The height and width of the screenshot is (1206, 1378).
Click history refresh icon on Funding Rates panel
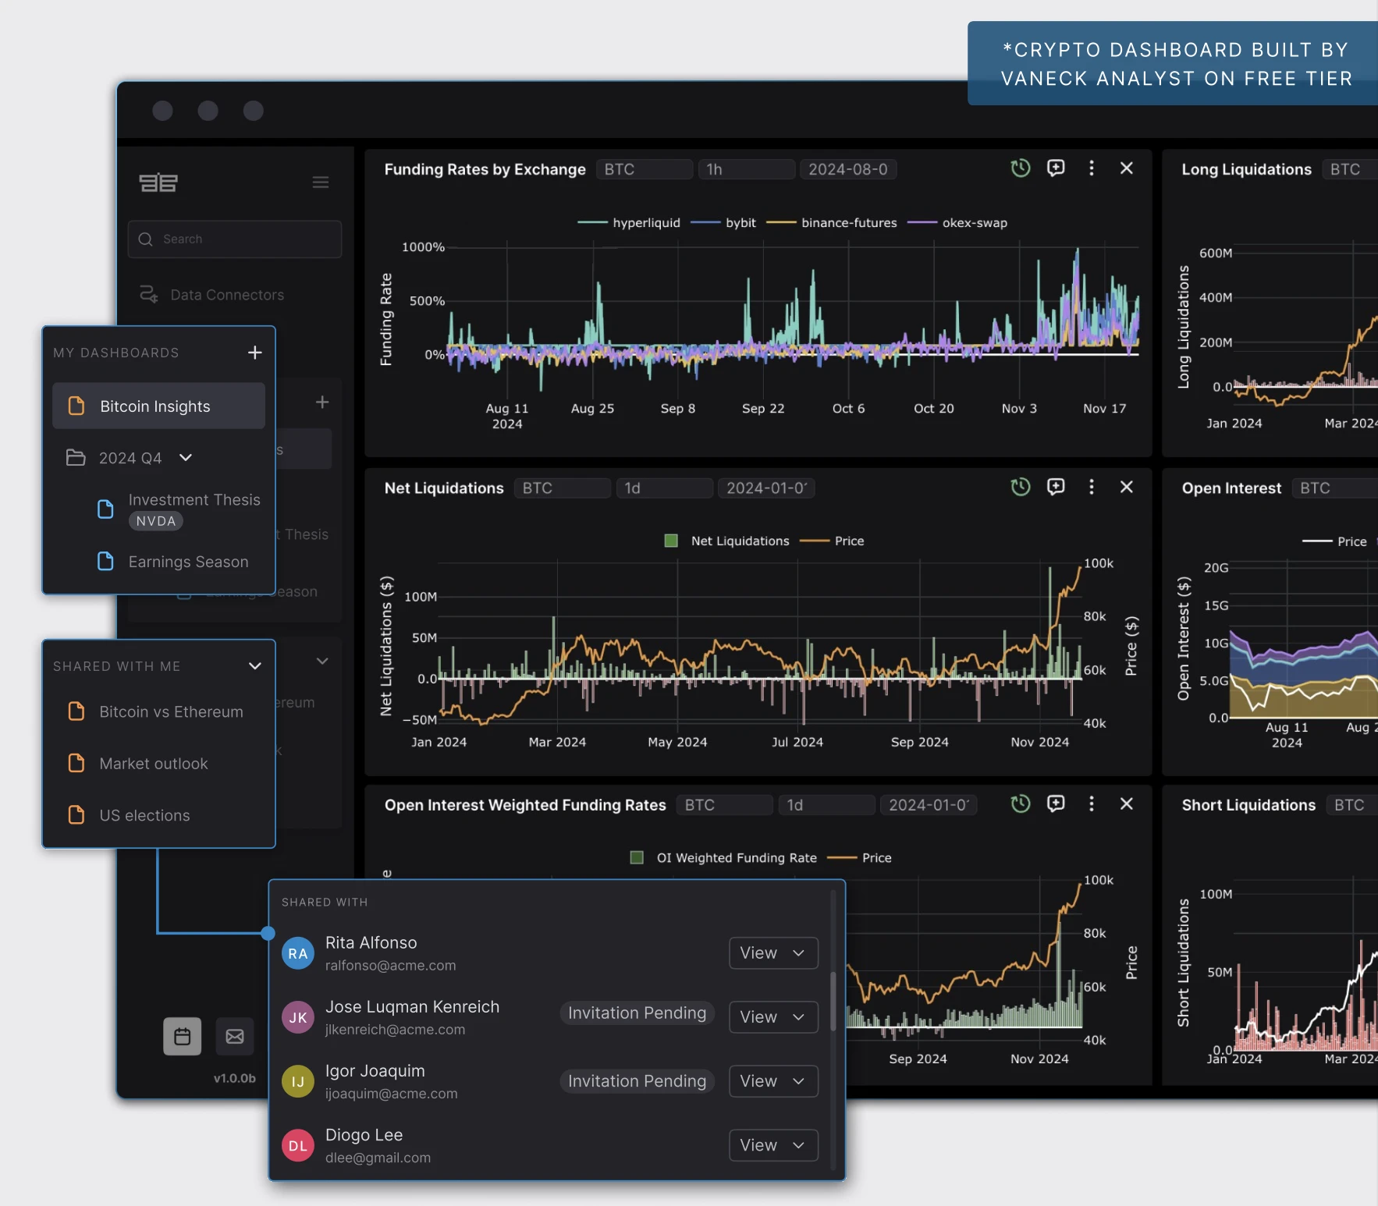pos(1020,168)
